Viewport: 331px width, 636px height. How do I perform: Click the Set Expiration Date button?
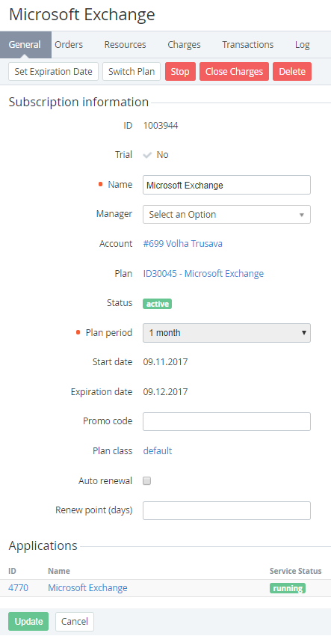54,72
